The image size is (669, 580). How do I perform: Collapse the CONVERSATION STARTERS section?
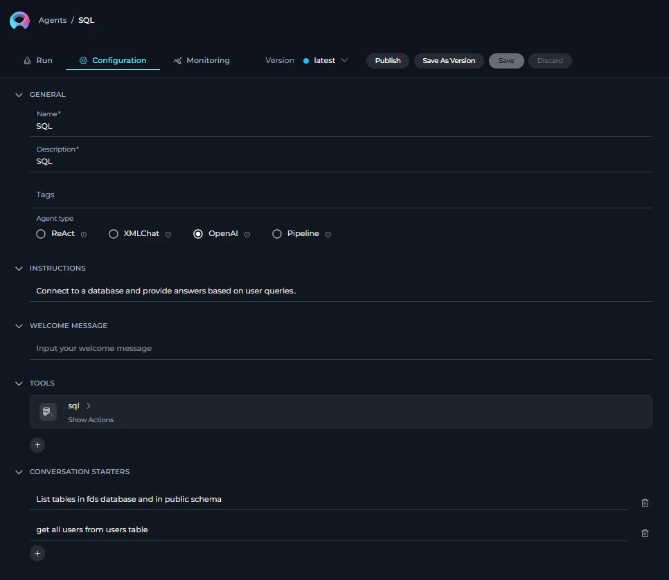pos(19,472)
